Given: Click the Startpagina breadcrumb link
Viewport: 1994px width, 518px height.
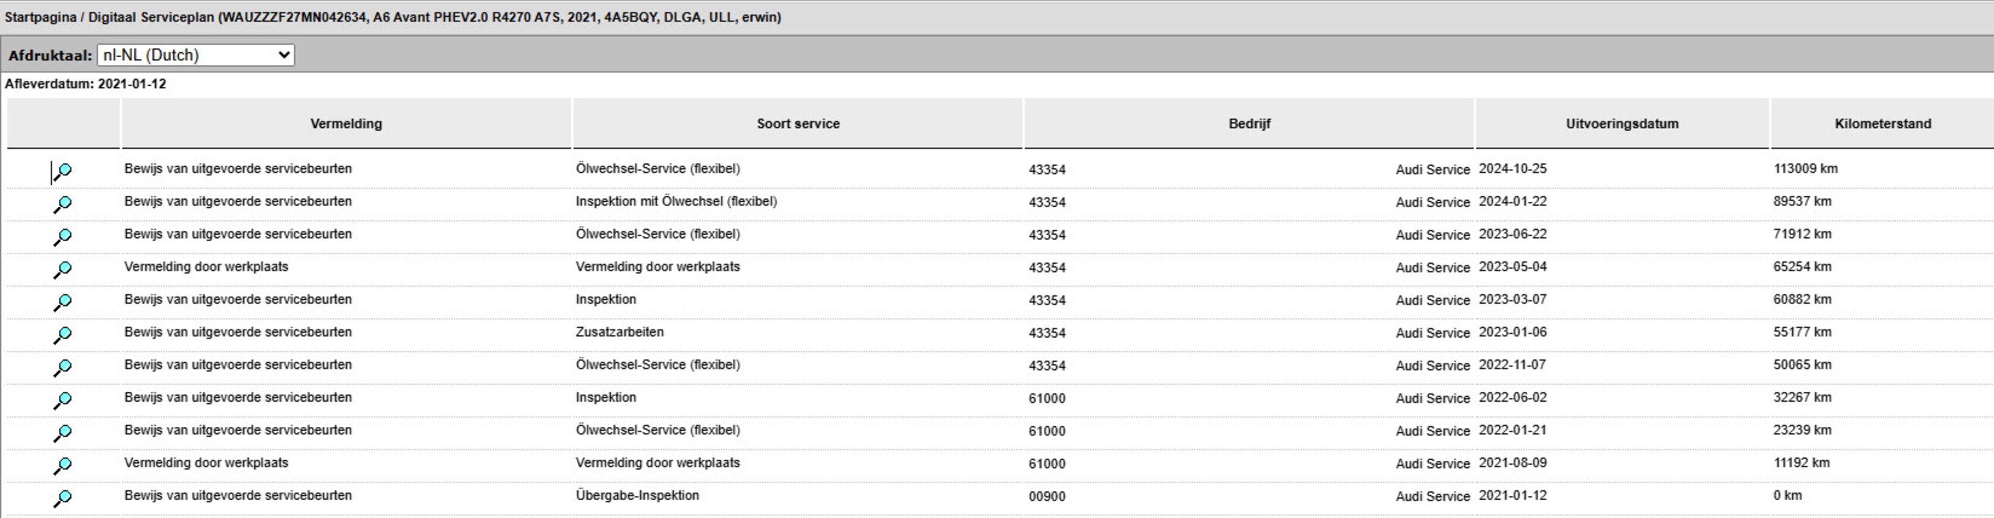Looking at the screenshot, I should [40, 17].
